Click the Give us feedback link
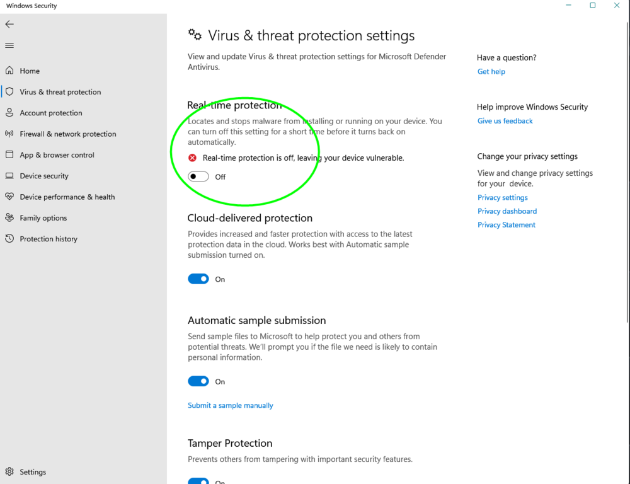630x484 pixels. click(x=505, y=121)
